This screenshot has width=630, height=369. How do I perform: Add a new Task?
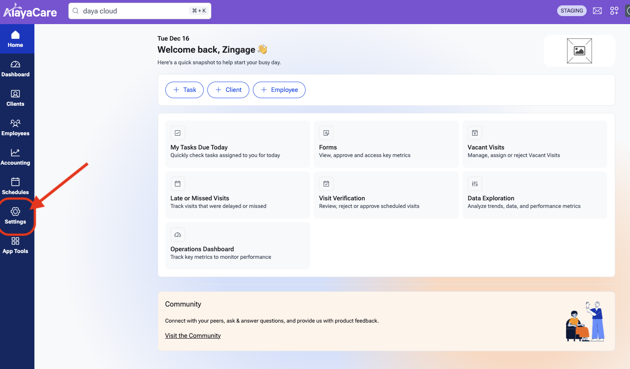pyautogui.click(x=185, y=90)
